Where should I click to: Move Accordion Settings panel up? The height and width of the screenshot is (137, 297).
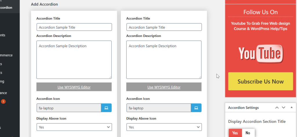(277, 108)
